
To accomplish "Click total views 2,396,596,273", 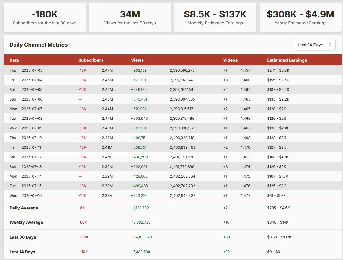I will 182,70.
